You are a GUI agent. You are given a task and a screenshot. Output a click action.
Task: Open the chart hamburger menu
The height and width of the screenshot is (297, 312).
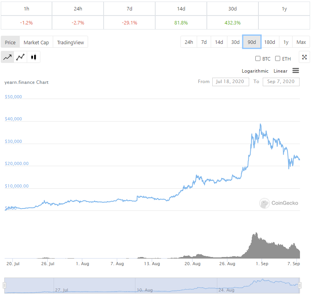click(296, 71)
